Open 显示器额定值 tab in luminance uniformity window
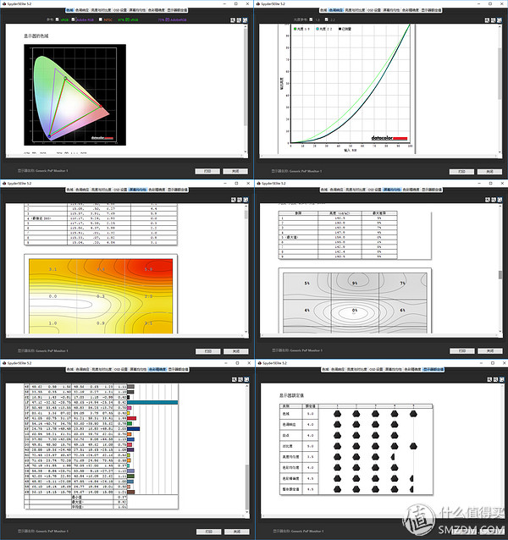This screenshot has height=540, width=508. (x=432, y=190)
